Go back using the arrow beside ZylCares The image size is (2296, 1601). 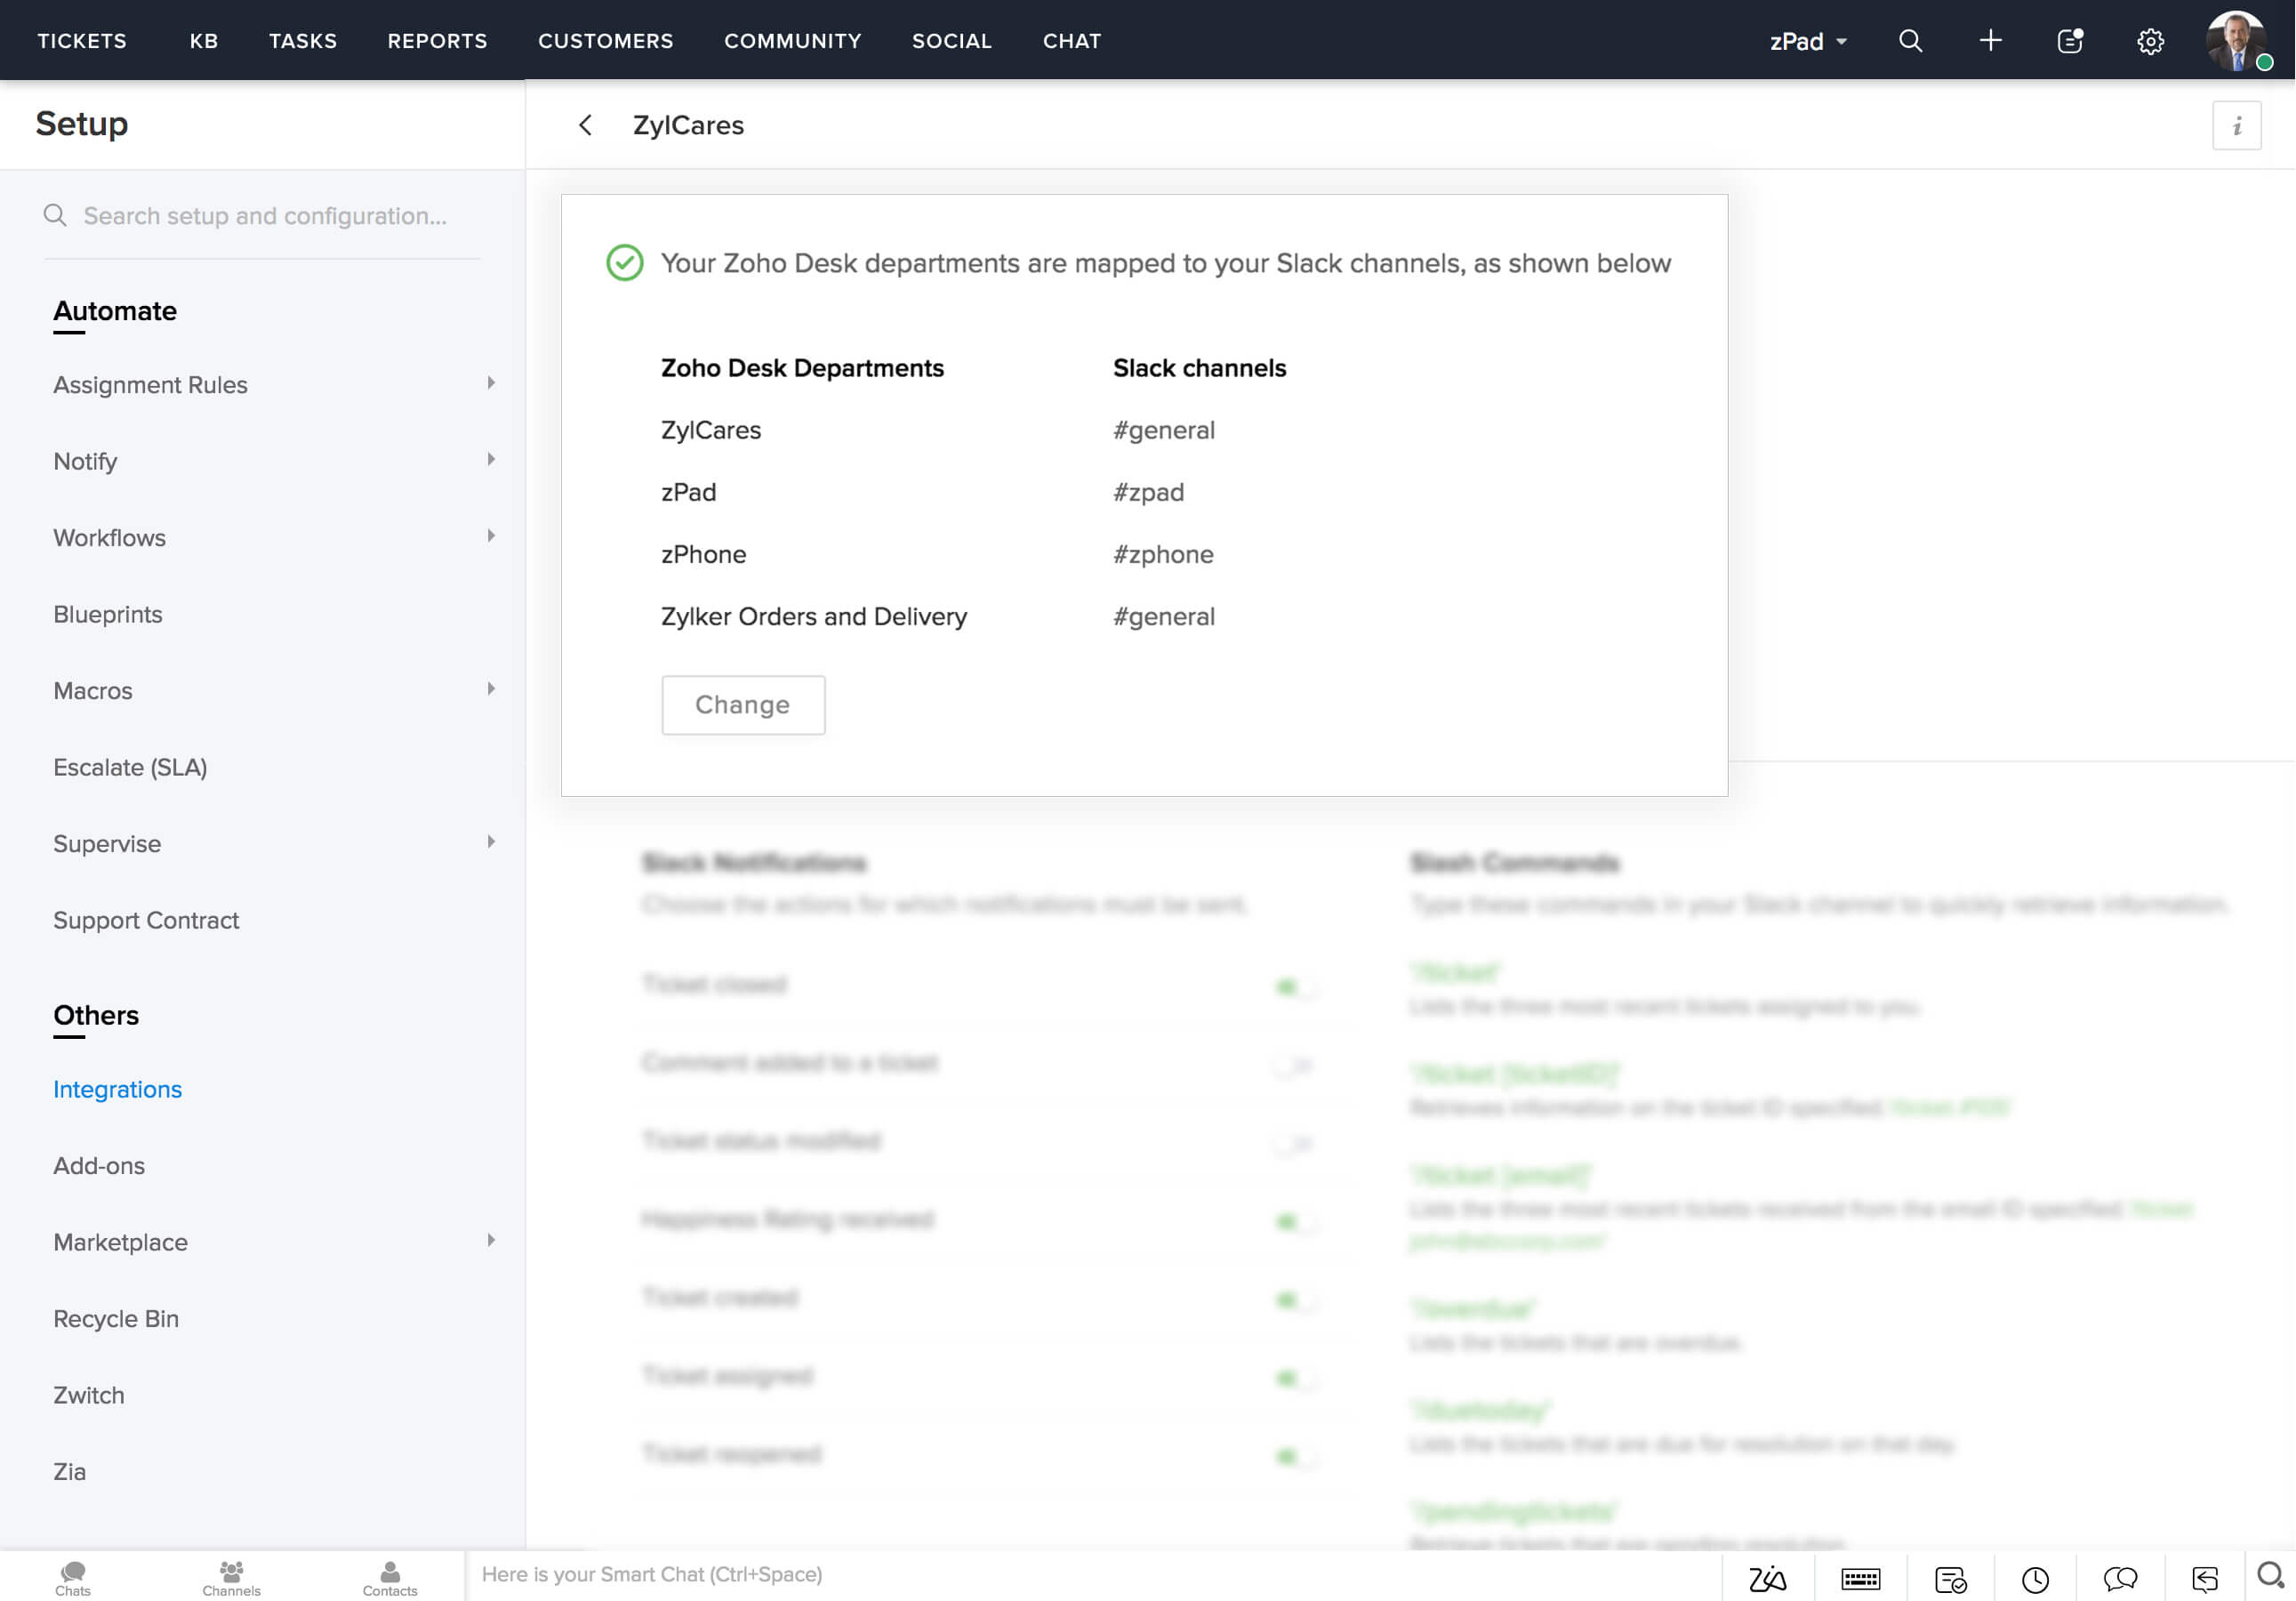586,125
